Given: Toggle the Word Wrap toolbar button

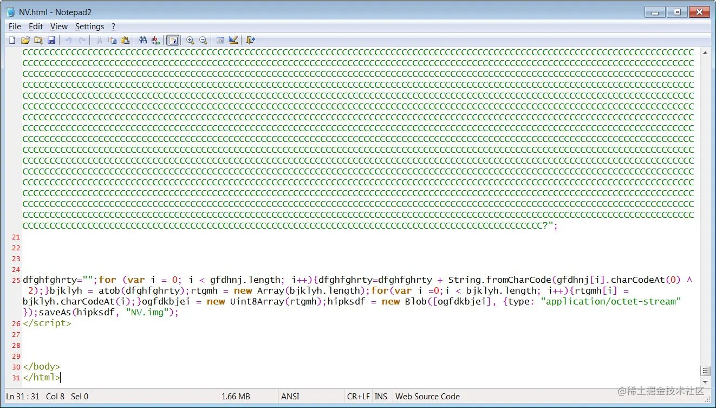Looking at the screenshot, I should coord(173,40).
